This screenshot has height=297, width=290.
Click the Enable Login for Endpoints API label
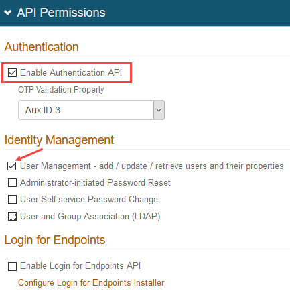pyautogui.click(x=80, y=266)
